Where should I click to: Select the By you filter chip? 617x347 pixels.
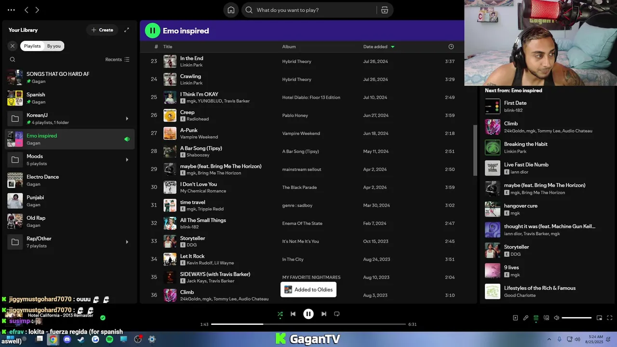pyautogui.click(x=54, y=46)
